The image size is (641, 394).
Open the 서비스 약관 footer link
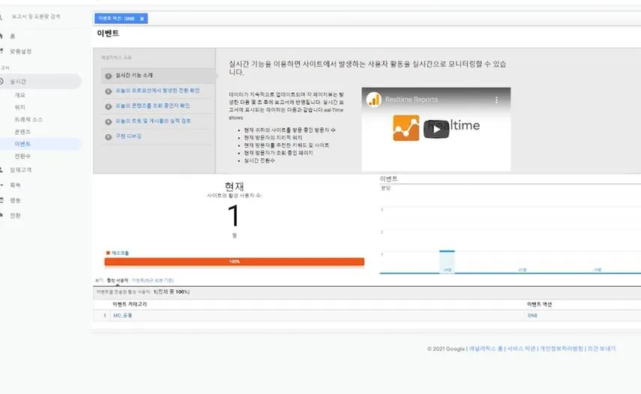(x=521, y=348)
